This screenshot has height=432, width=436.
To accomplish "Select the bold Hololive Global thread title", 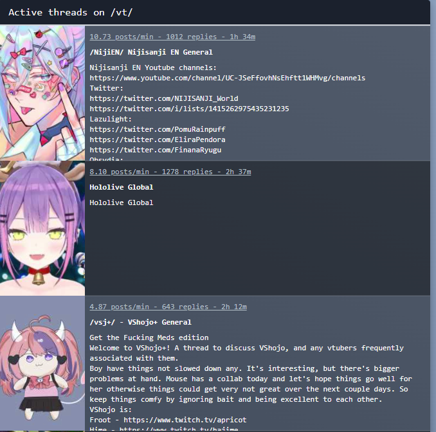I will 122,187.
